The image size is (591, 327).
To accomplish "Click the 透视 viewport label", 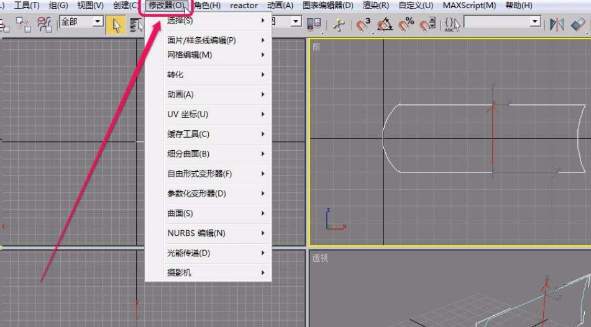I will tap(320, 258).
